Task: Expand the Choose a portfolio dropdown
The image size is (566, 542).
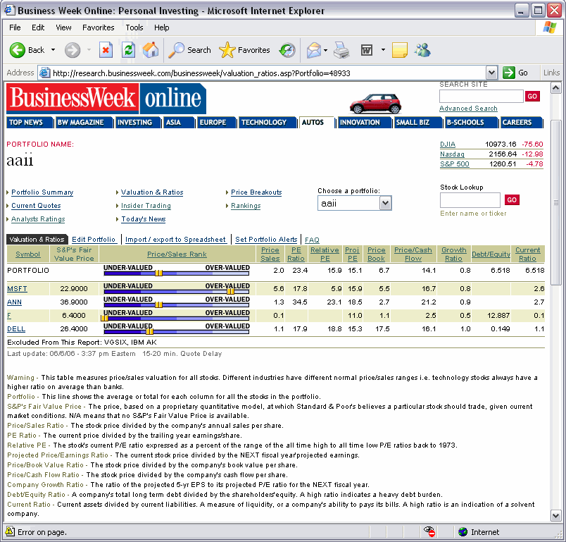Action: click(x=385, y=203)
